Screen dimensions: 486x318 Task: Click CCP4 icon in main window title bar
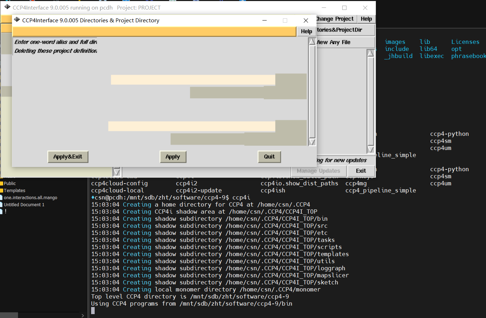tap(7, 7)
